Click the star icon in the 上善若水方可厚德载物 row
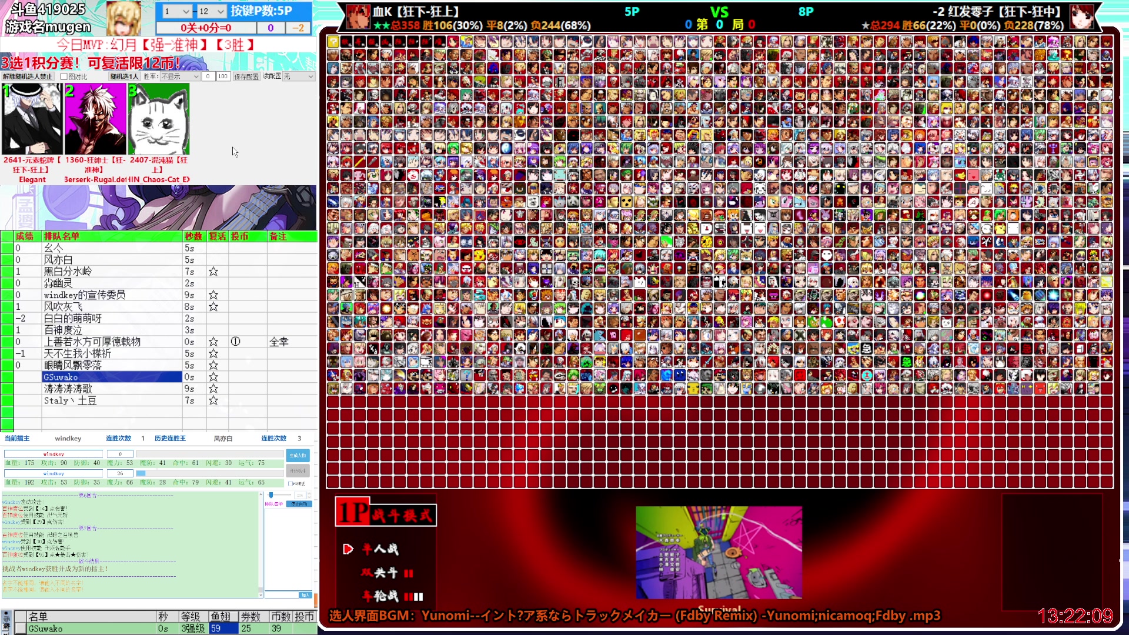 pyautogui.click(x=213, y=342)
